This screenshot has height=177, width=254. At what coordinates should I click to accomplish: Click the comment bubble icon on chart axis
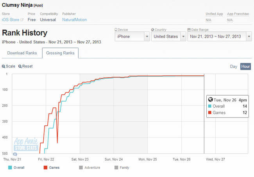pyautogui.click(x=15, y=154)
